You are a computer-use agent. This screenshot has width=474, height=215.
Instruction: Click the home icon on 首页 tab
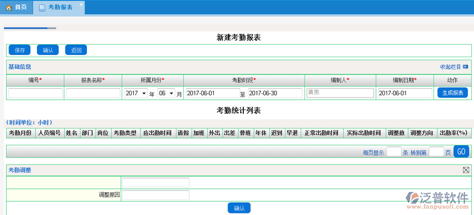click(8, 7)
